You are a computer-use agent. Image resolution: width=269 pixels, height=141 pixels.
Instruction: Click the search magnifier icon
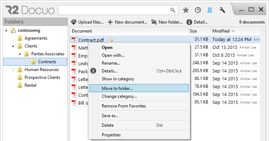173,10
